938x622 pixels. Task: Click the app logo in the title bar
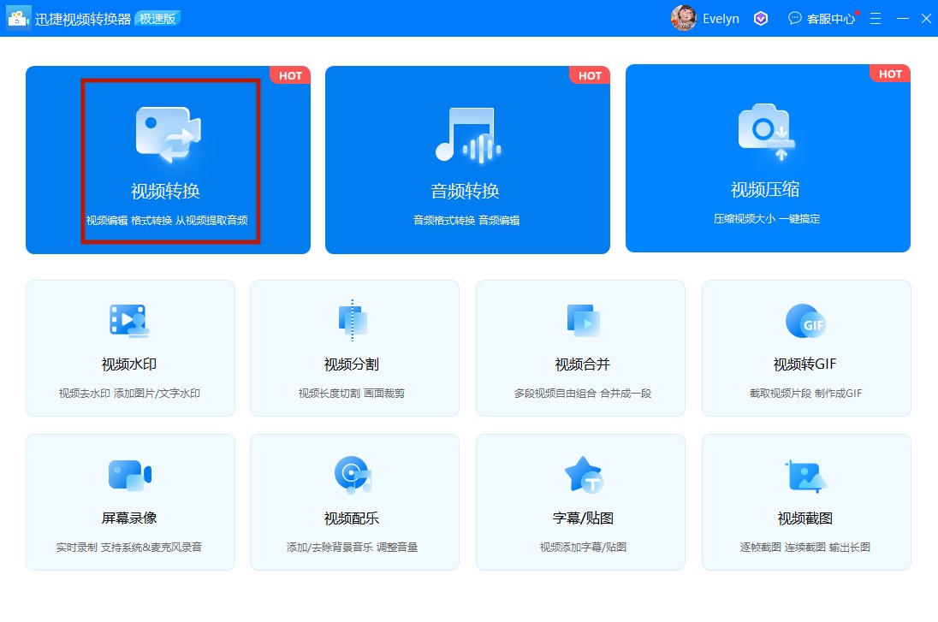click(x=18, y=18)
